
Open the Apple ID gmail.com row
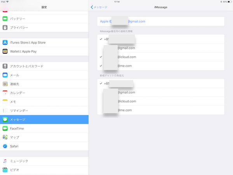[x=161, y=21]
